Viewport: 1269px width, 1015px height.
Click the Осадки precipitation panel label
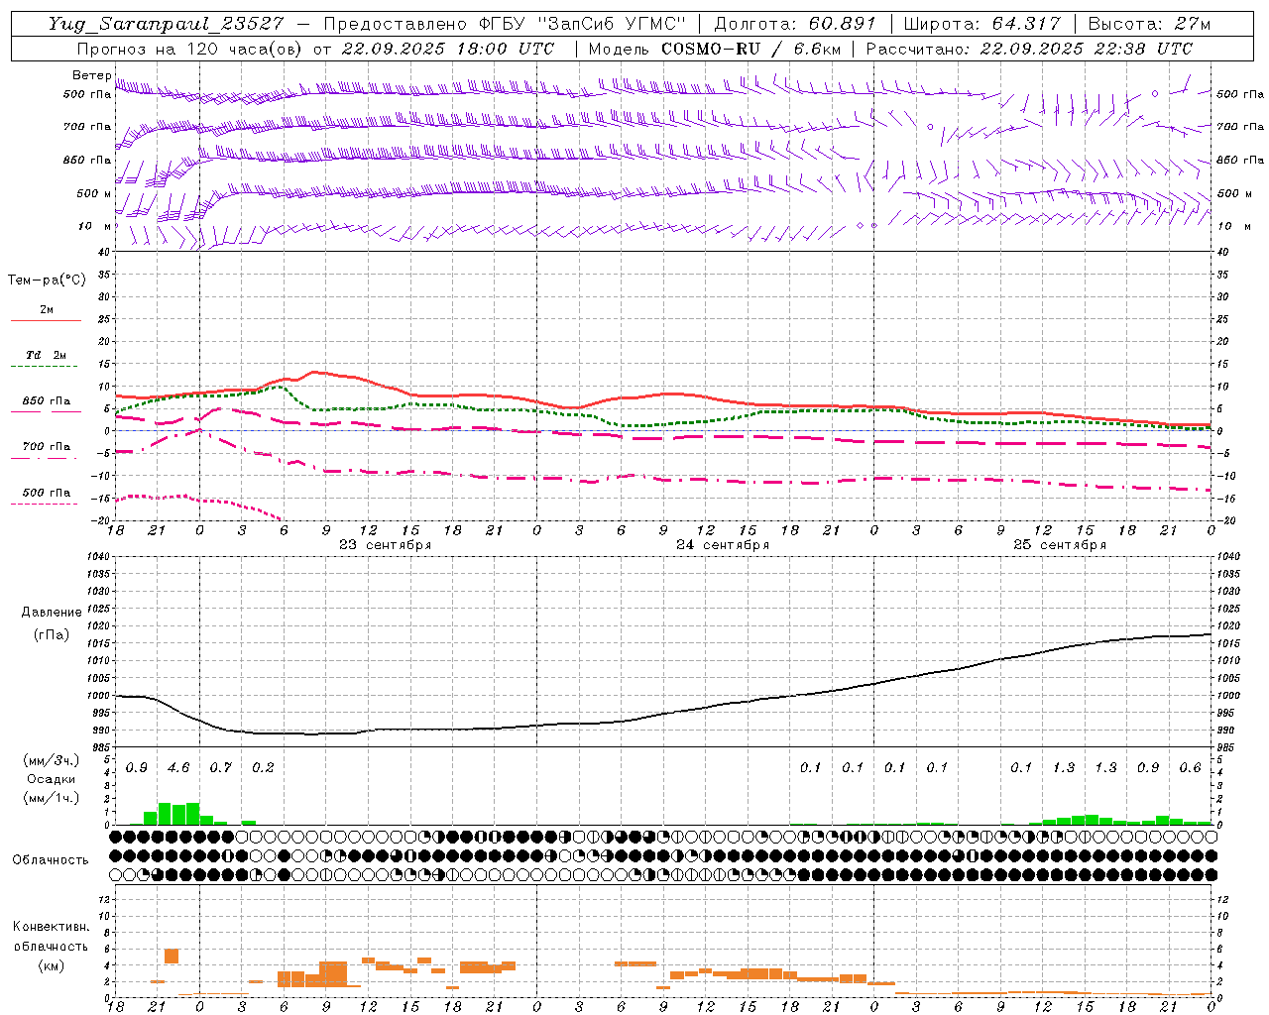[x=51, y=779]
